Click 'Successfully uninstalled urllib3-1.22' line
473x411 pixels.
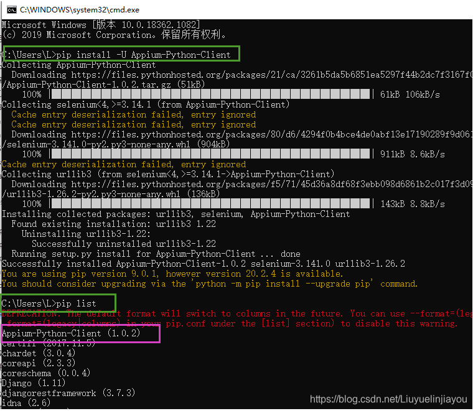pos(124,244)
